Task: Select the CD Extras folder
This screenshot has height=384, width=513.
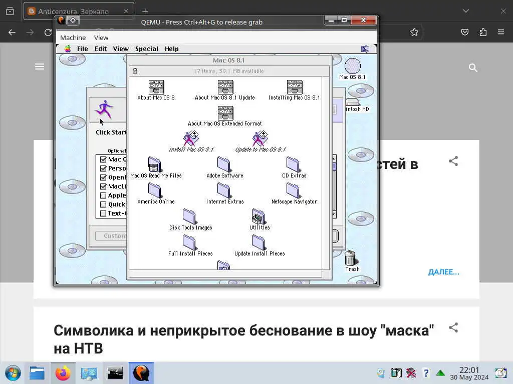Action: pyautogui.click(x=293, y=164)
